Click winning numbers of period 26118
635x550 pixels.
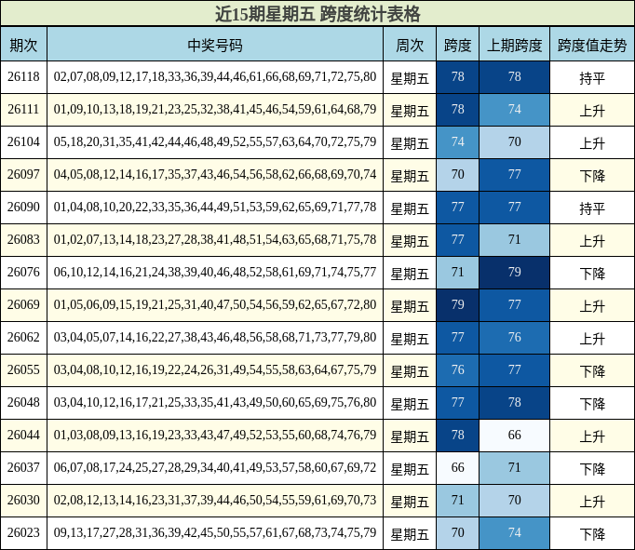(215, 76)
